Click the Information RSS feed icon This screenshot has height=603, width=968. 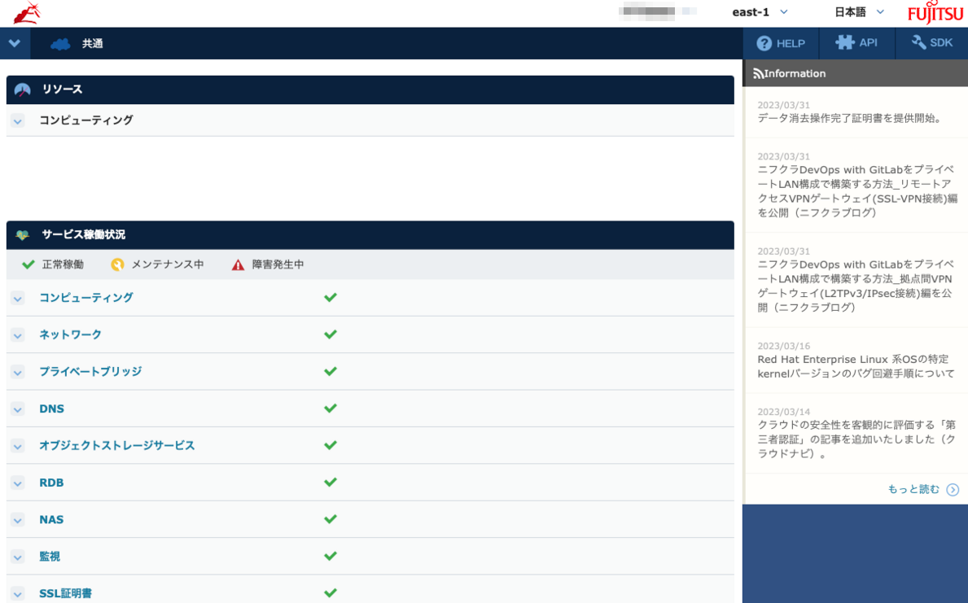coord(758,74)
